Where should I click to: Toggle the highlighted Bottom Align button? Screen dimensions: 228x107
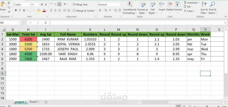[x=59, y=4]
